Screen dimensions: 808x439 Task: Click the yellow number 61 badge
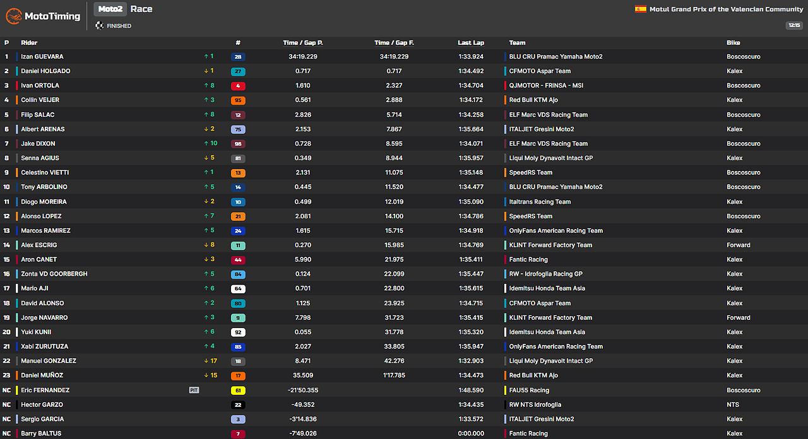pos(238,390)
